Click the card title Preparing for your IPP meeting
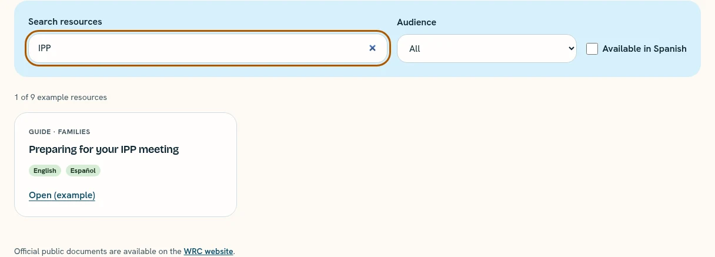 103,149
